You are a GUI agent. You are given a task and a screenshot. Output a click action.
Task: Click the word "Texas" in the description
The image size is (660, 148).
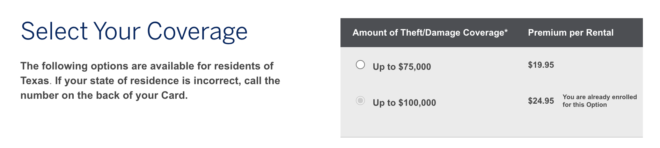(x=35, y=81)
